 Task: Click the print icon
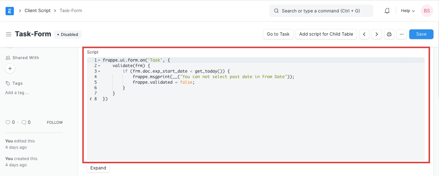(x=389, y=34)
